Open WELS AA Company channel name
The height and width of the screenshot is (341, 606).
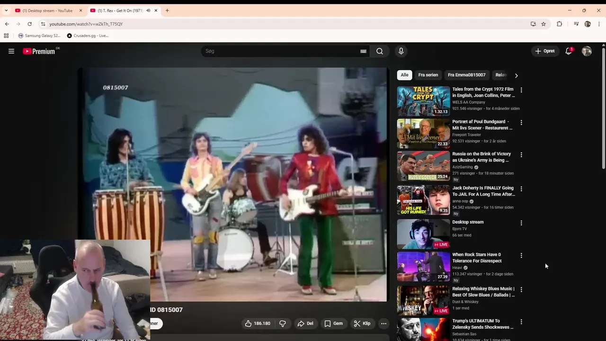click(x=469, y=102)
